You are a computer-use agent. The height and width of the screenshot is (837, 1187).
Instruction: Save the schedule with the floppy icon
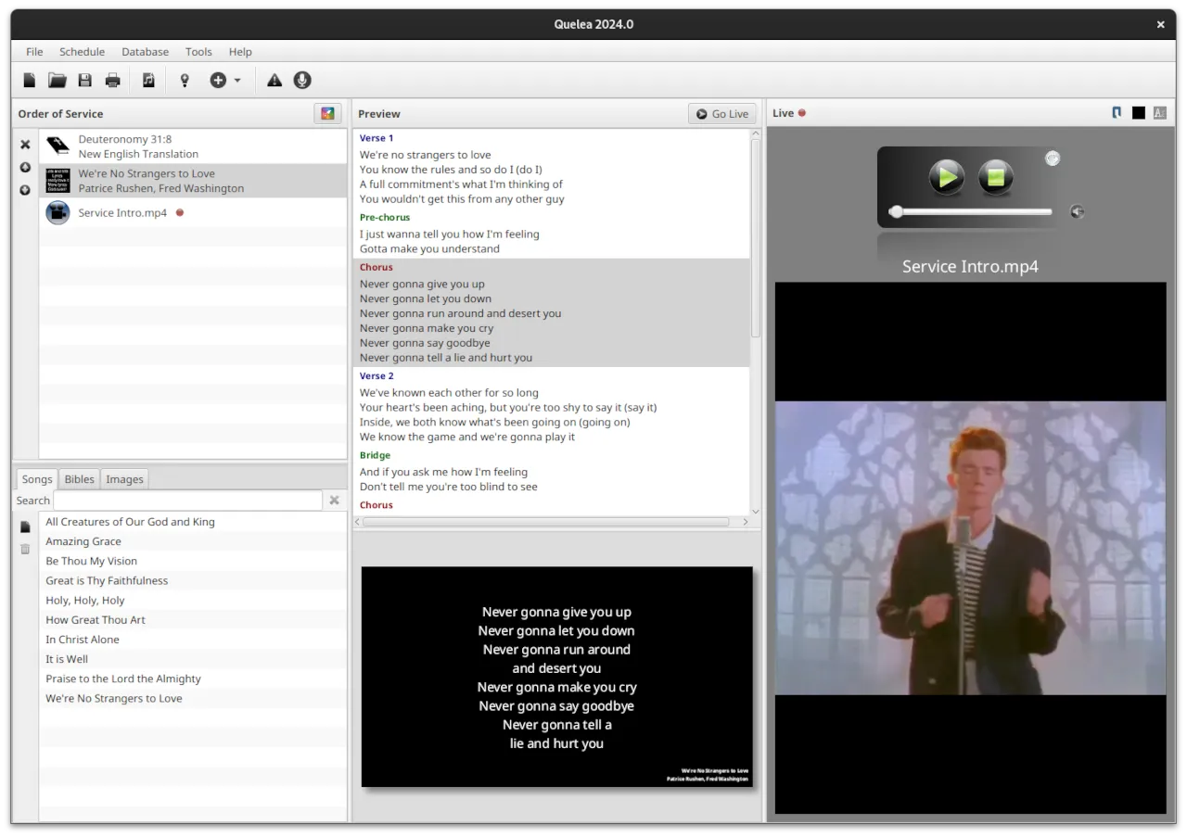(85, 81)
